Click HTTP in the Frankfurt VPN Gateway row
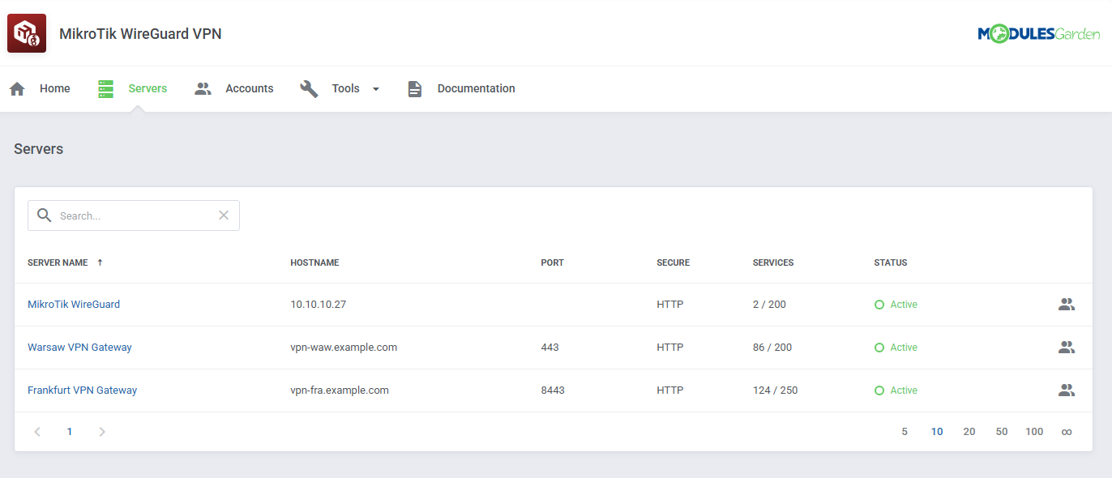 670,391
